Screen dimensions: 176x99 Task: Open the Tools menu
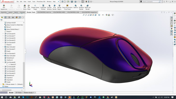pyautogui.click(x=34, y=2)
